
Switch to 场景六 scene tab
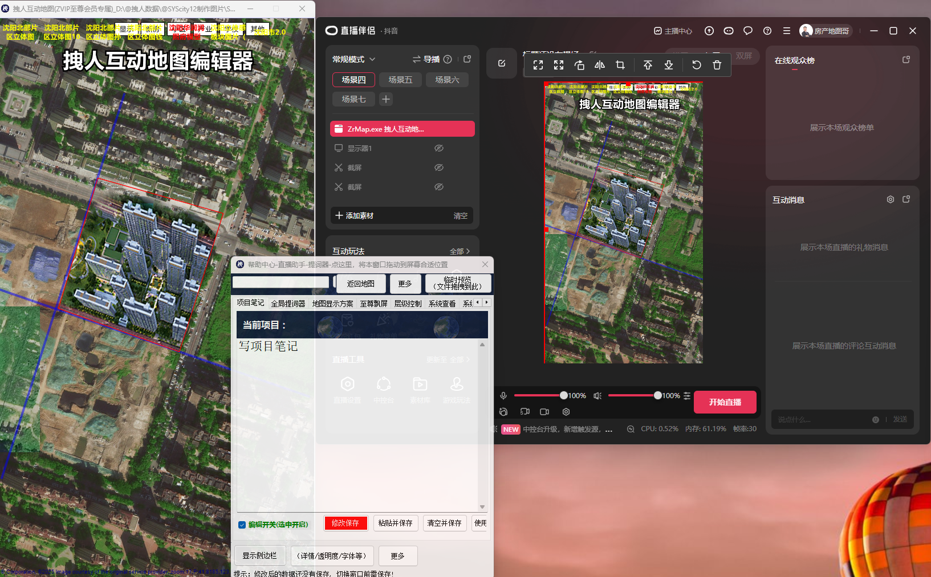pyautogui.click(x=447, y=80)
